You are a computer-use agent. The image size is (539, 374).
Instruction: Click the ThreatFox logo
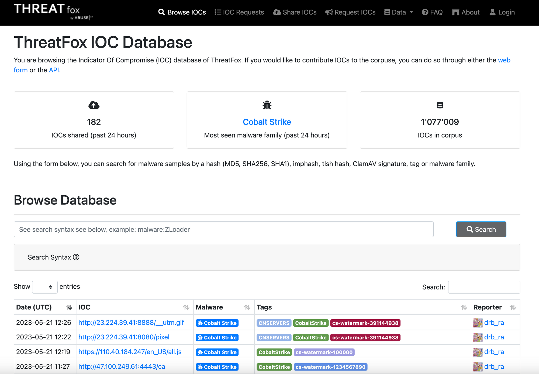(53, 12)
